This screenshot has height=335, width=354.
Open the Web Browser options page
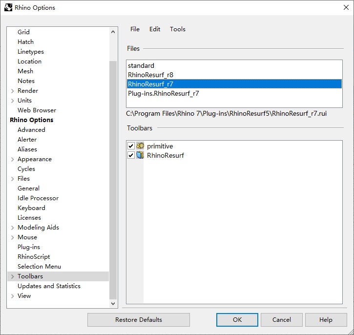point(37,110)
